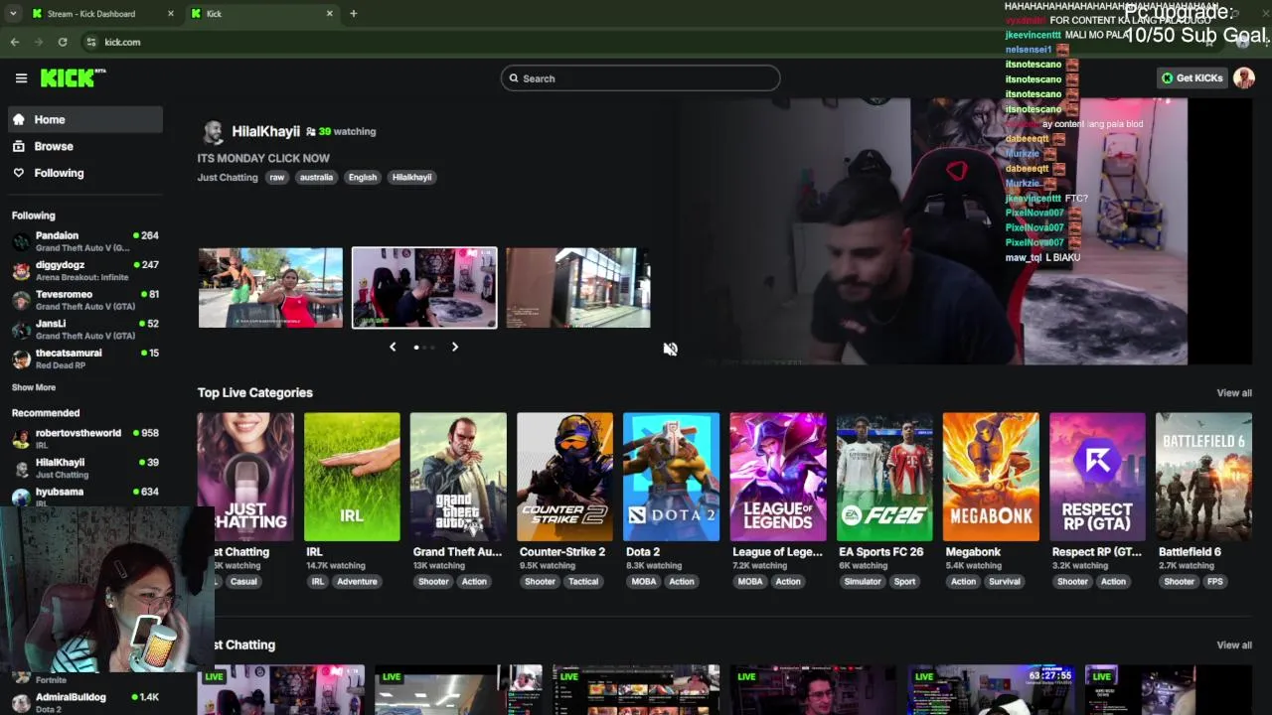Open the Dota 2 category card

click(x=671, y=477)
